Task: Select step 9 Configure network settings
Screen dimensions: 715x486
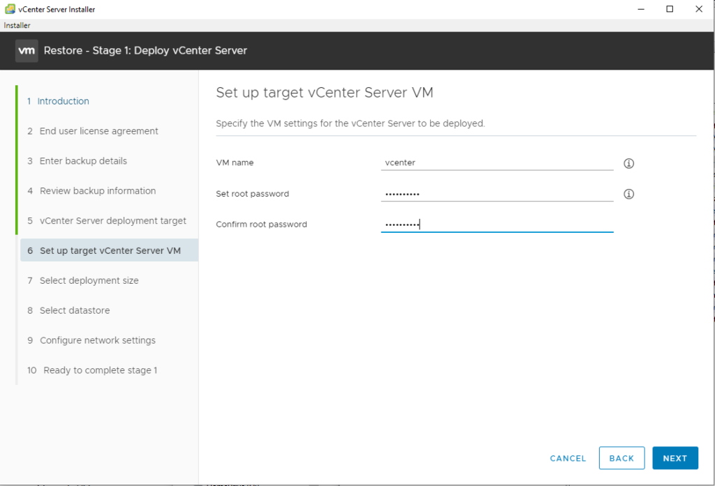Action: [x=91, y=341]
